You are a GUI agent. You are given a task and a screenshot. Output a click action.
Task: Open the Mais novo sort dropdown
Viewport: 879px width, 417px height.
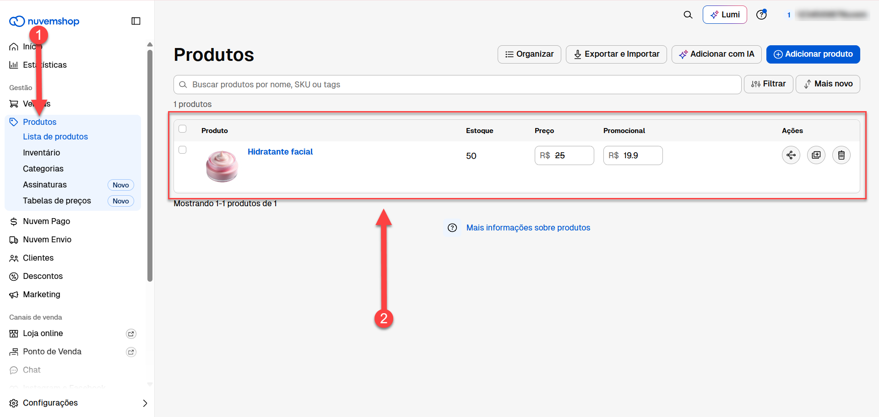pyautogui.click(x=828, y=84)
